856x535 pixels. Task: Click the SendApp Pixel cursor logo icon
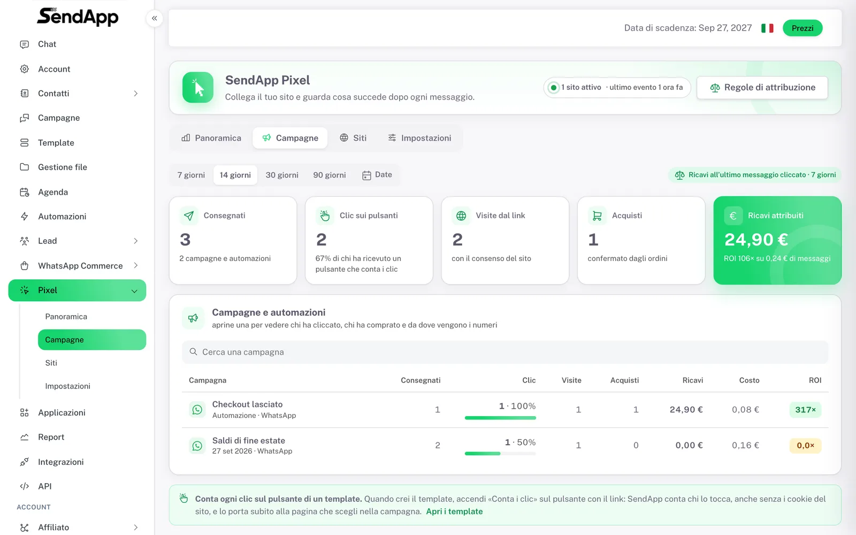click(198, 87)
